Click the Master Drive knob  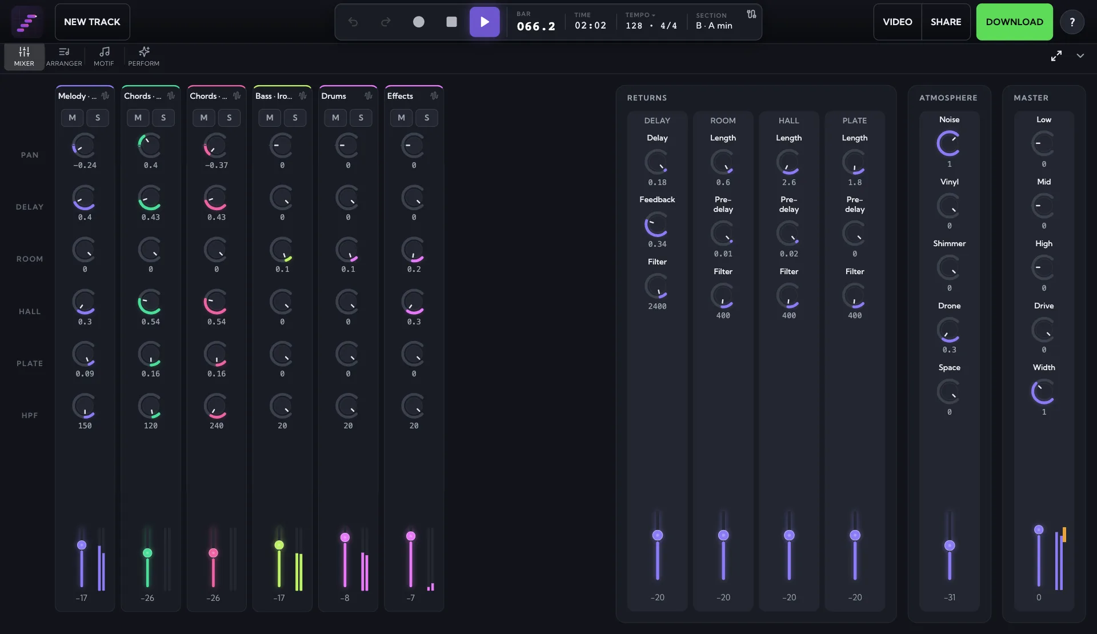pos(1043,330)
